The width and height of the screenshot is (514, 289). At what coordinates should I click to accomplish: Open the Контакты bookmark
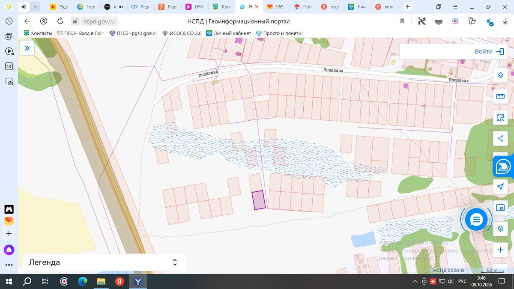click(38, 33)
